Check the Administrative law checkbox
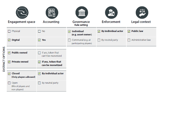 click(129, 40)
